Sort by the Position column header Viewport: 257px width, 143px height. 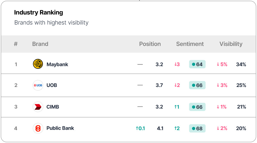[150, 44]
